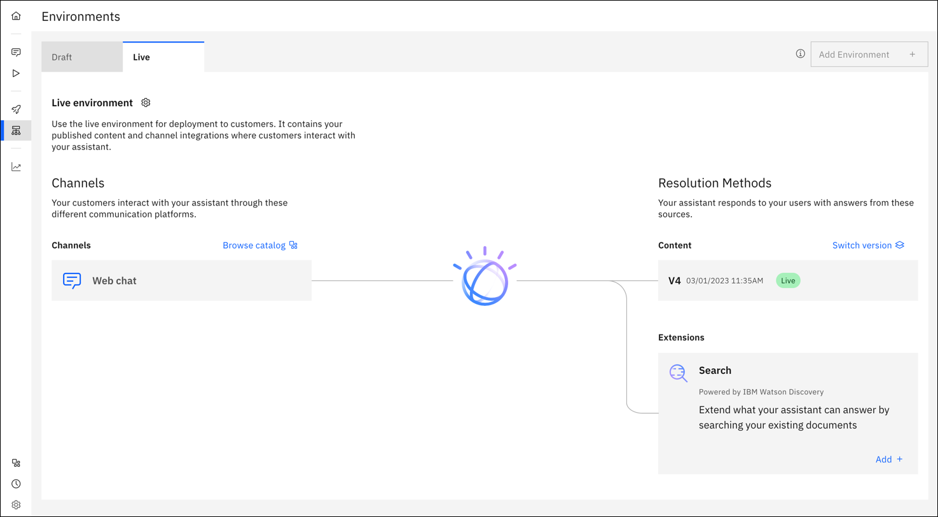Open the Publish rocket icon in the sidebar

[16, 109]
